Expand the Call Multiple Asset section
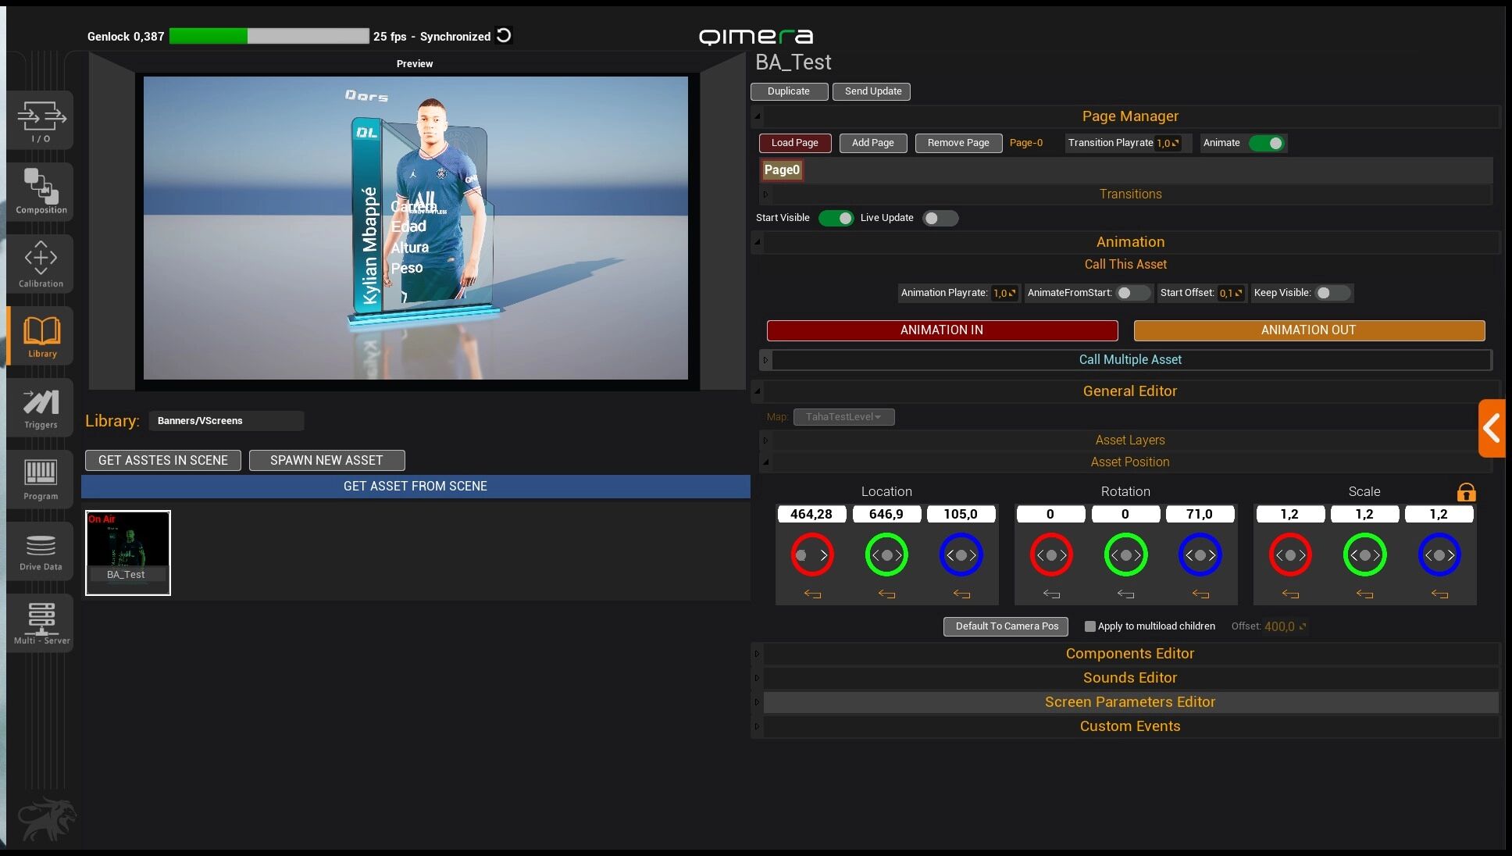The image size is (1512, 856). click(1129, 360)
